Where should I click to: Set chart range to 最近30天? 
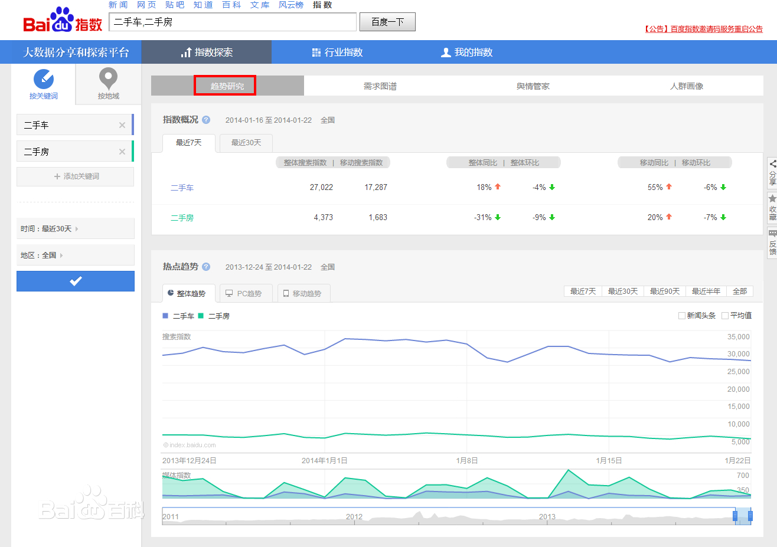coord(623,291)
